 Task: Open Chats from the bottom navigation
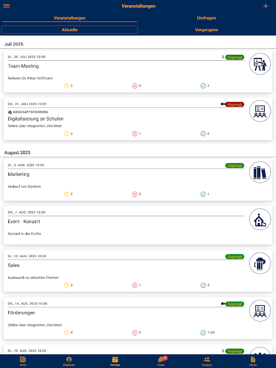point(161,361)
